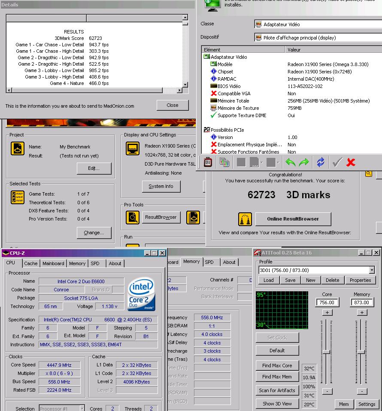382x411 pixels.
Task: Increase Core clock with the plus button
Action: click(x=327, y=312)
